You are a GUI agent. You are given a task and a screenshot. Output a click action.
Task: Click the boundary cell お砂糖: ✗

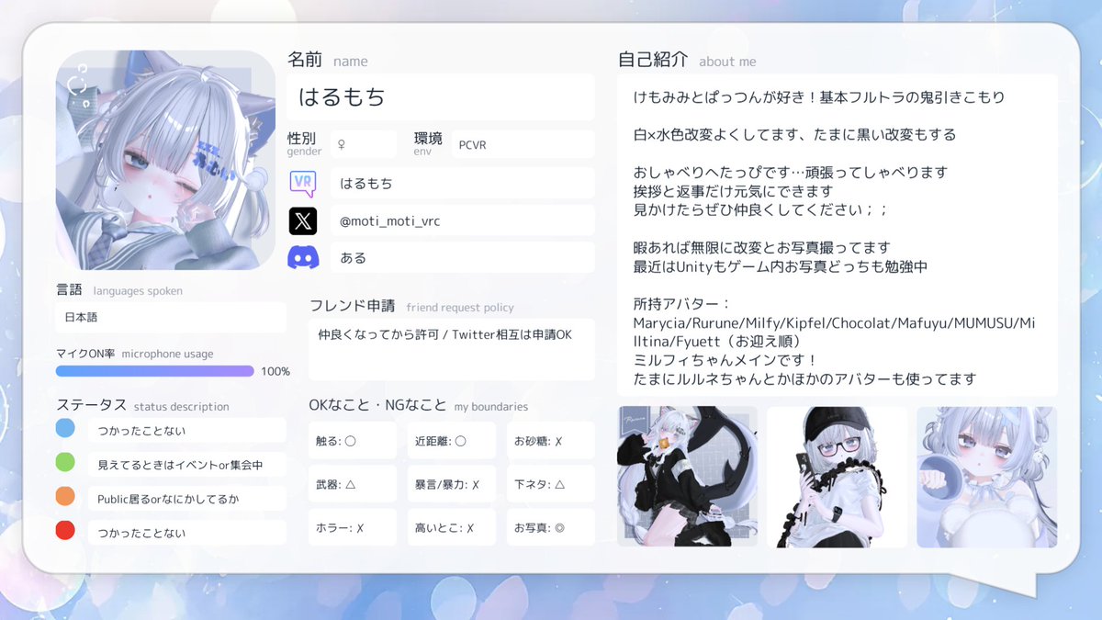tap(551, 441)
